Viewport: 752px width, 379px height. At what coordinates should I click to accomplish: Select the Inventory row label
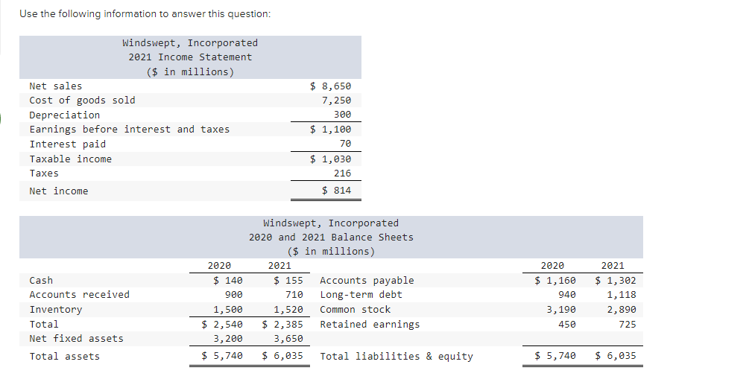point(56,310)
